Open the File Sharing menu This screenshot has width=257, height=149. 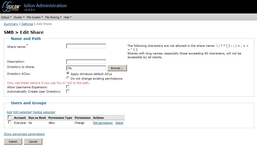[x=53, y=17]
